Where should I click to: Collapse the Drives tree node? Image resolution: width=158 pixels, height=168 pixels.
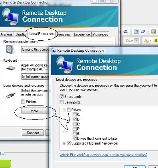click(64, 110)
